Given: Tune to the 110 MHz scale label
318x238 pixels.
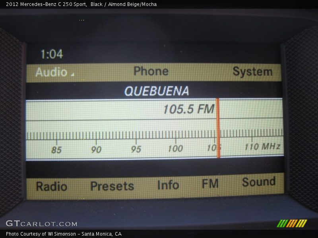Looking at the screenshot, I should pyautogui.click(x=262, y=146).
